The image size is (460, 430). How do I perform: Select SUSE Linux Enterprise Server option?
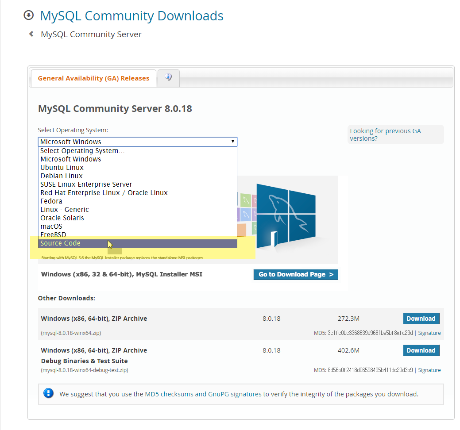[x=137, y=184]
